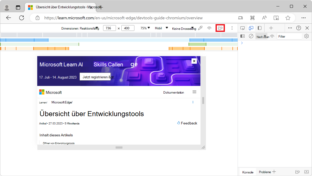The image size is (312, 176).
Task: Expand the blue chevron in the console
Action: 242,43
